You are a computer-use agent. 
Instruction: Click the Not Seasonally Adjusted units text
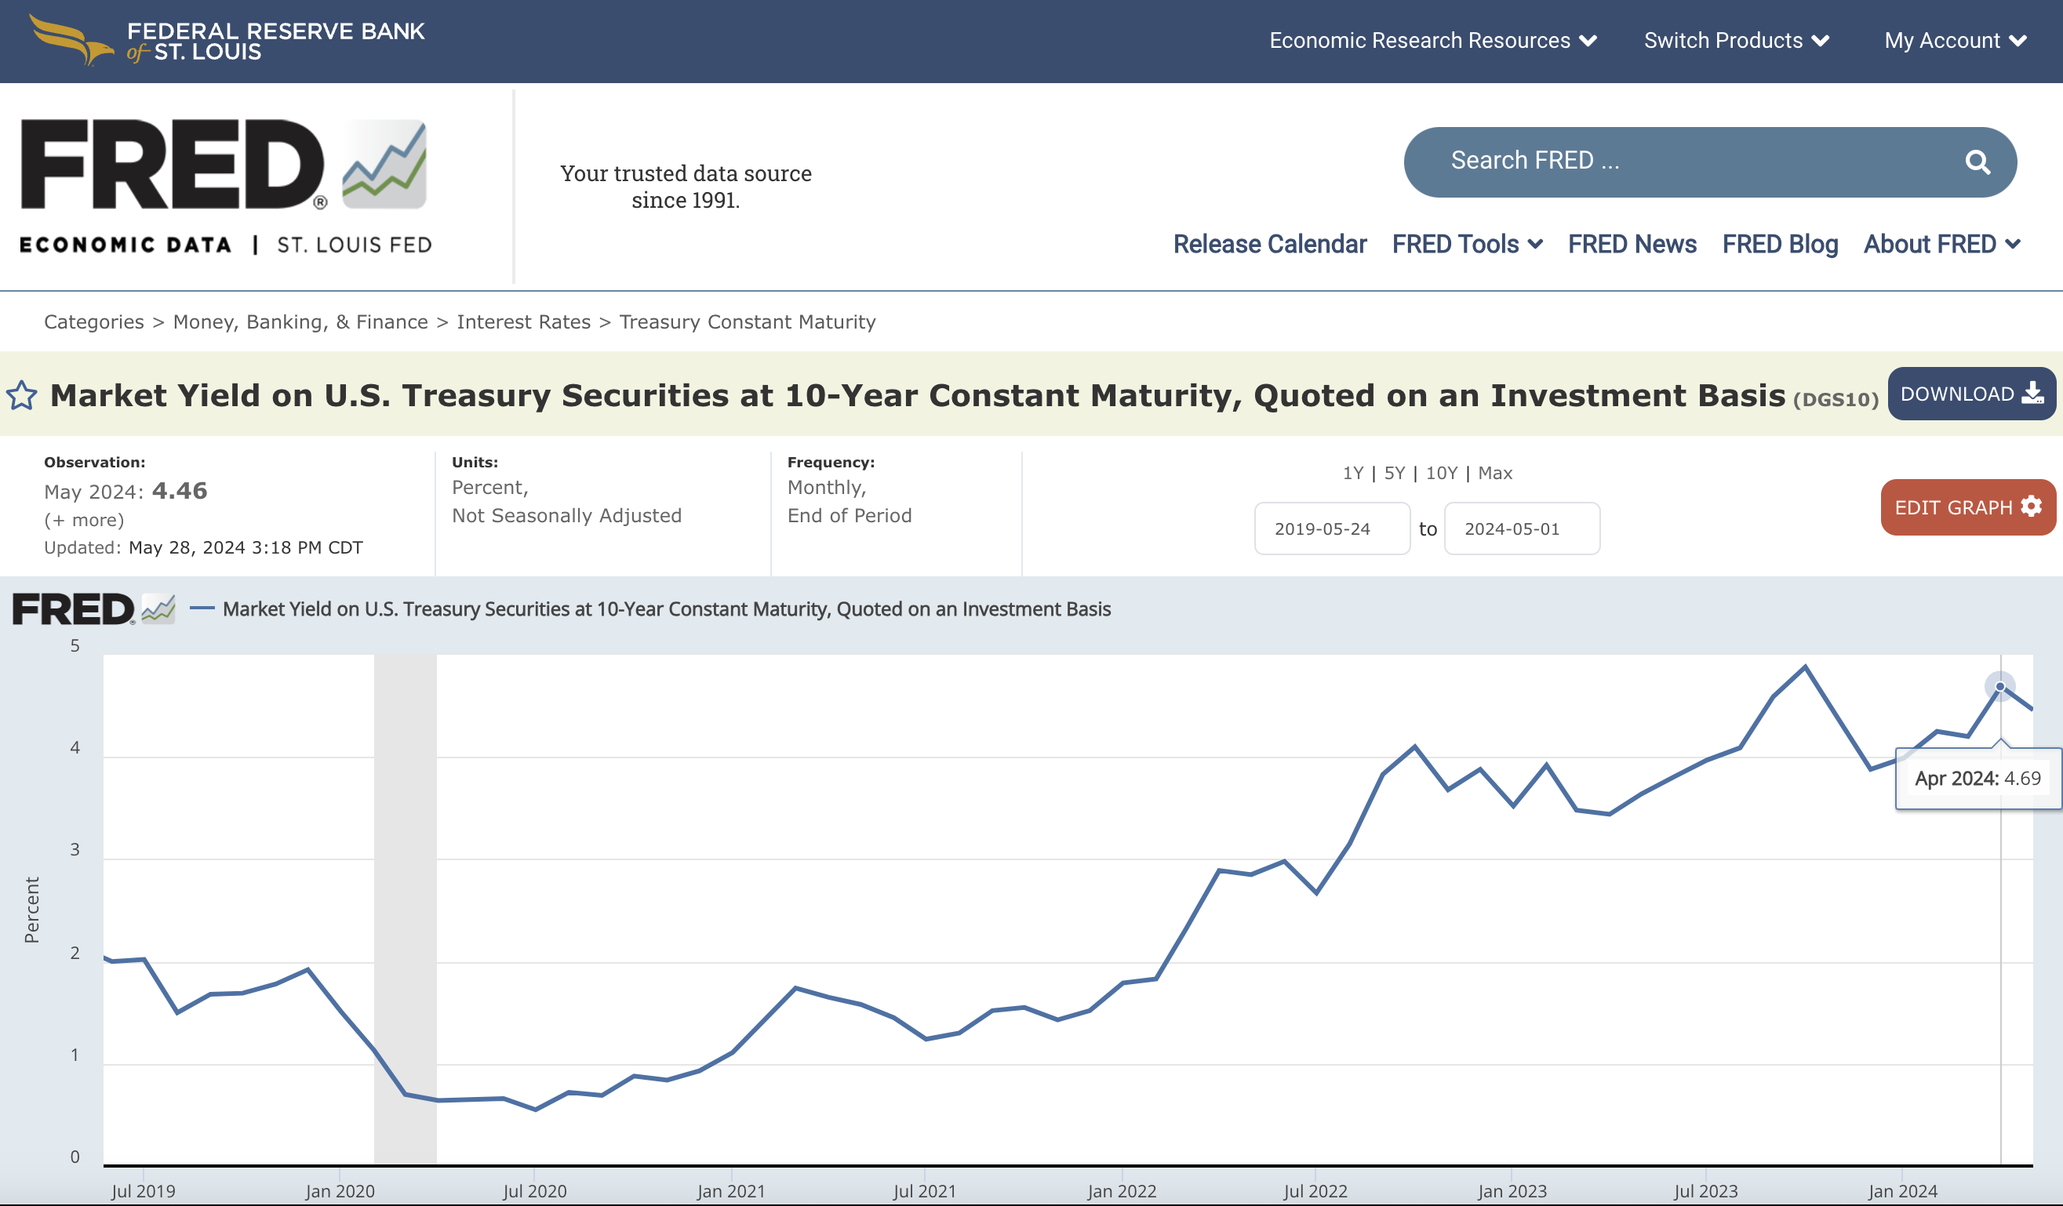[566, 515]
